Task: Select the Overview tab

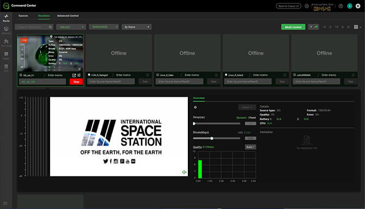Action: point(199,98)
